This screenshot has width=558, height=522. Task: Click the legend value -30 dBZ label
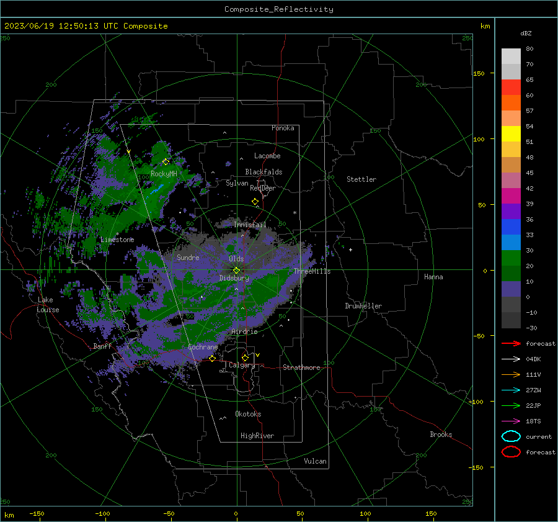(x=531, y=328)
